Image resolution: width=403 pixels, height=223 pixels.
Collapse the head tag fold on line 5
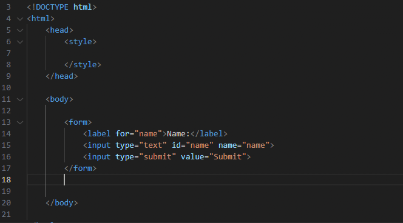[x=20, y=30]
